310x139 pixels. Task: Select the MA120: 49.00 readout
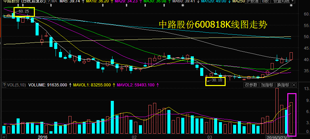click(x=214, y=1)
